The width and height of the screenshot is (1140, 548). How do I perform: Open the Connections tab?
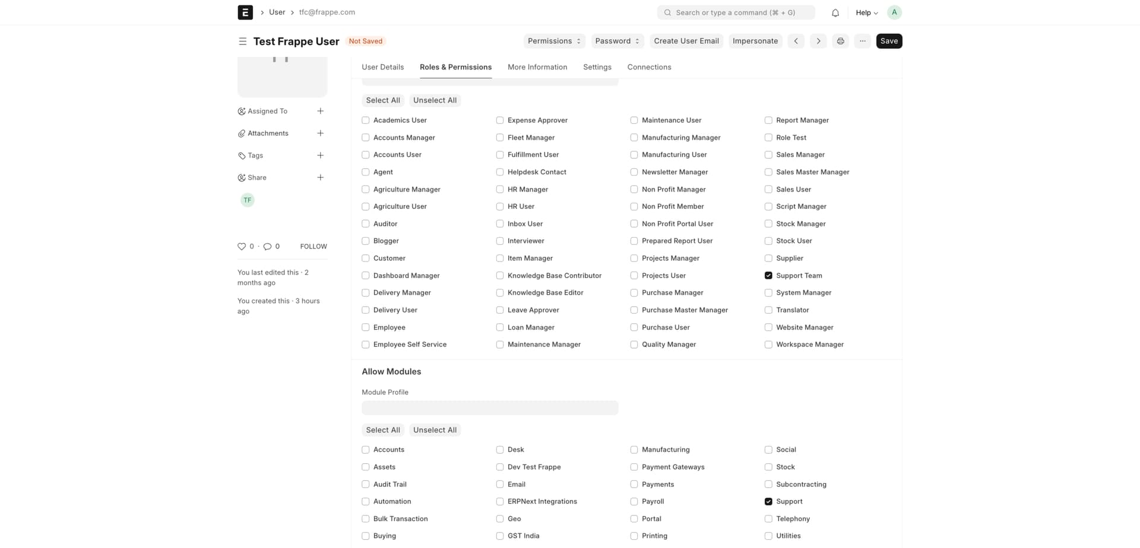click(649, 67)
